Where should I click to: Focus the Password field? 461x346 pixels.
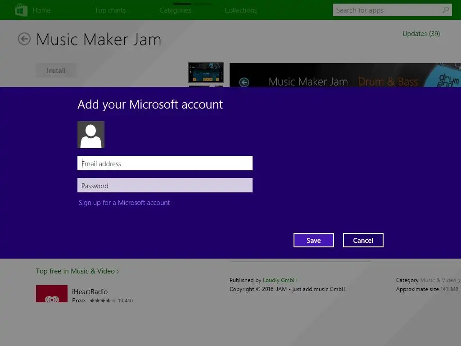[165, 185]
